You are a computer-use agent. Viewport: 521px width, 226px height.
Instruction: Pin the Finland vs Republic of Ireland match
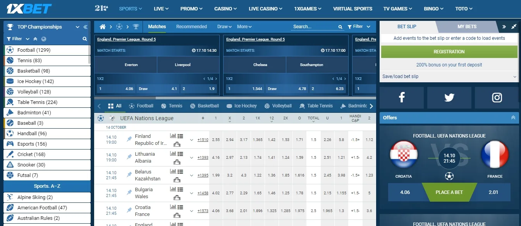click(x=129, y=139)
